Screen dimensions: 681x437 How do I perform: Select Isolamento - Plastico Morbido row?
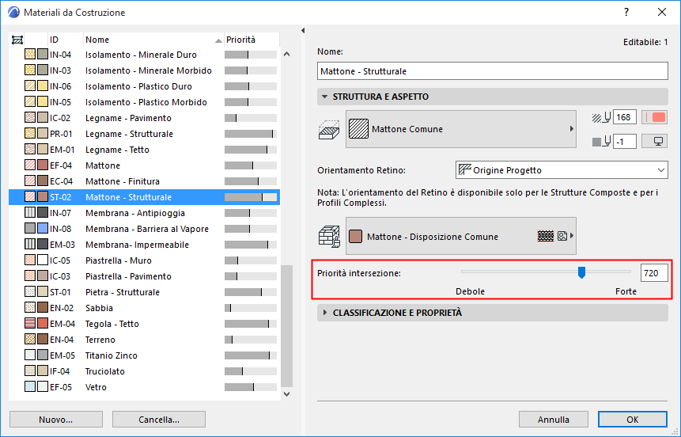[144, 102]
